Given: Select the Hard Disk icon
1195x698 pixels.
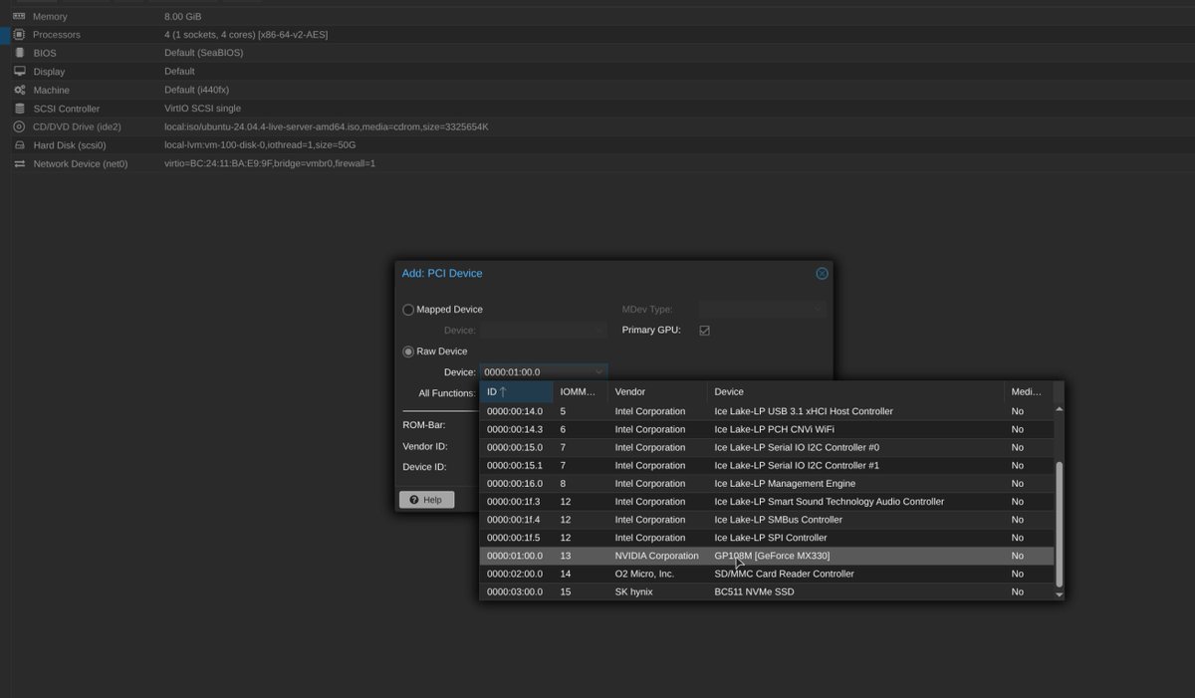Looking at the screenshot, I should [x=19, y=145].
